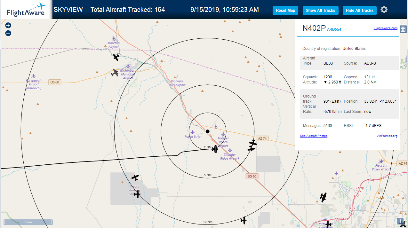Click the squawk value 1200

click(328, 77)
